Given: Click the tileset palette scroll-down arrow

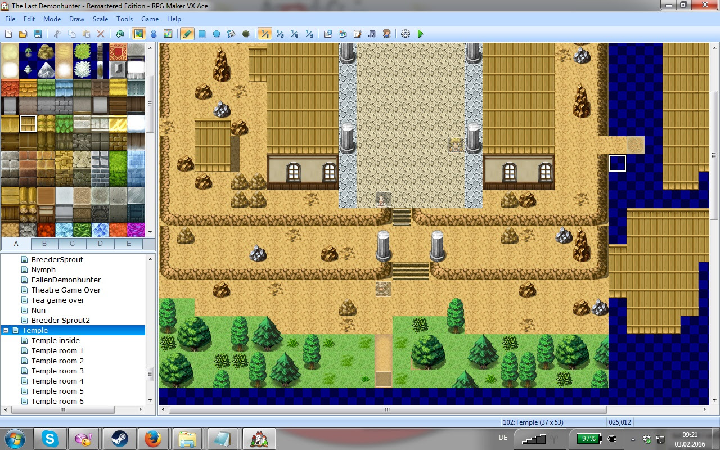Looking at the screenshot, I should pos(150,232).
